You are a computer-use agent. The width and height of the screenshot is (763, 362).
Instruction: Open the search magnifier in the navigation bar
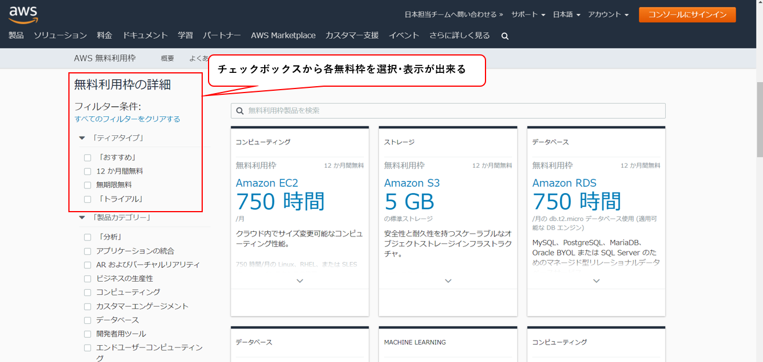coord(504,35)
